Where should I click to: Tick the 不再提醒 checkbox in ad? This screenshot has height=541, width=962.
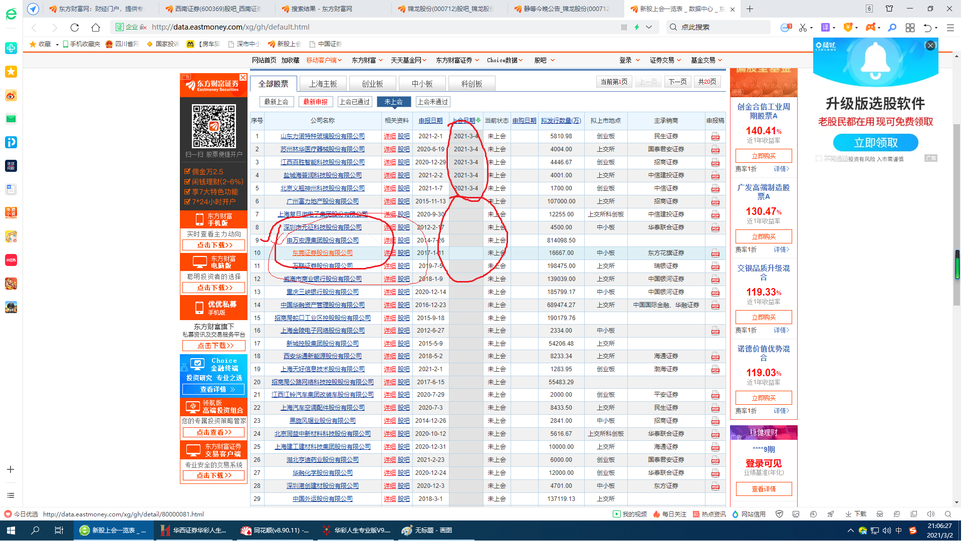click(x=819, y=158)
